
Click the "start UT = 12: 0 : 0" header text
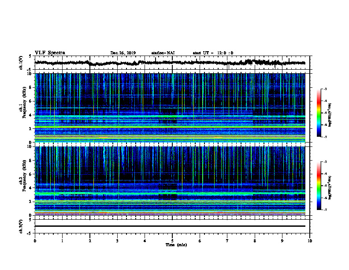213,53
